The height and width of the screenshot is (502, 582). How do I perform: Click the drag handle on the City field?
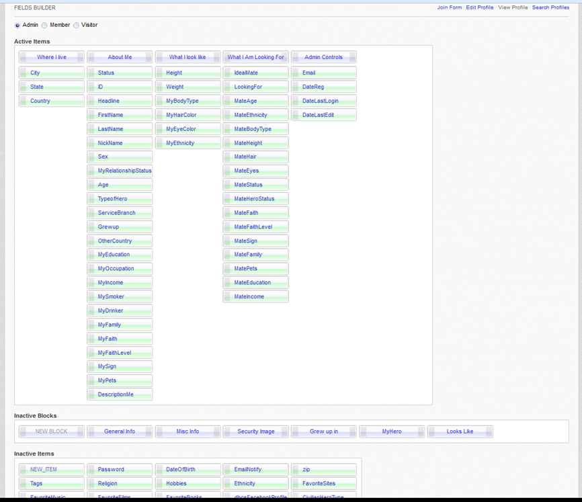coord(24,73)
